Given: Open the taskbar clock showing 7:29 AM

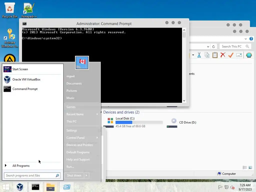Looking at the screenshot, I should [x=245, y=187].
